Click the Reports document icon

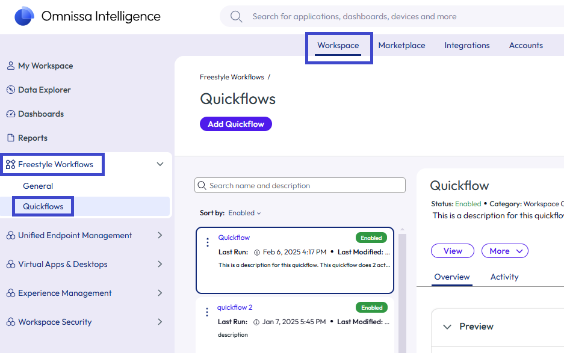(11, 138)
